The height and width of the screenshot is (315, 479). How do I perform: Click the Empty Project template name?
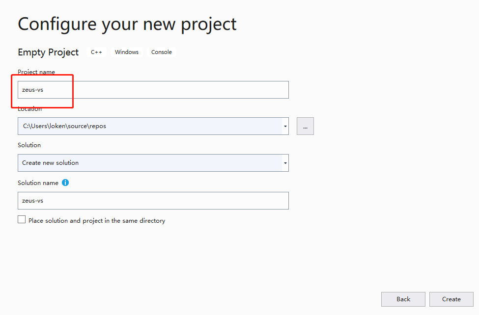[x=48, y=52]
